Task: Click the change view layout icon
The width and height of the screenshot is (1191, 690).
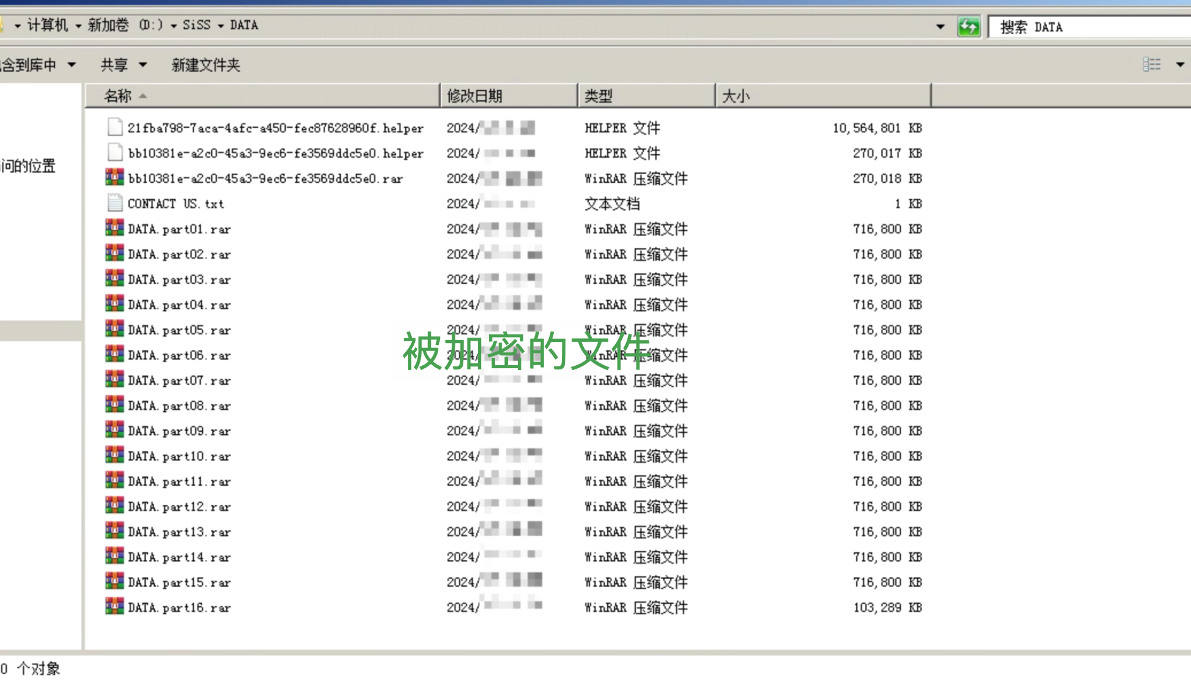Action: 1152,64
